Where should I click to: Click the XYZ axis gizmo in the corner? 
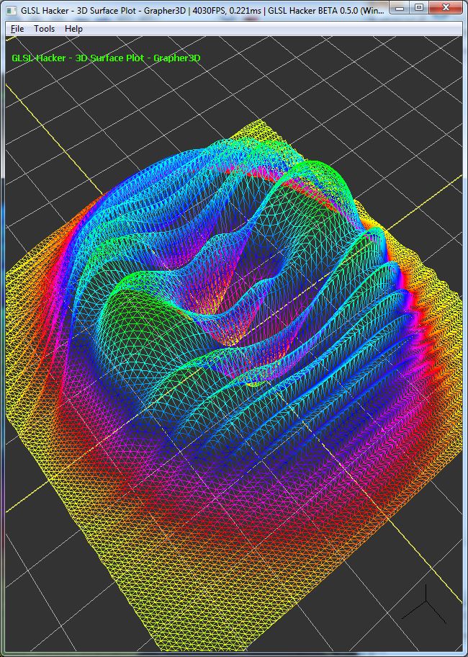point(425,604)
